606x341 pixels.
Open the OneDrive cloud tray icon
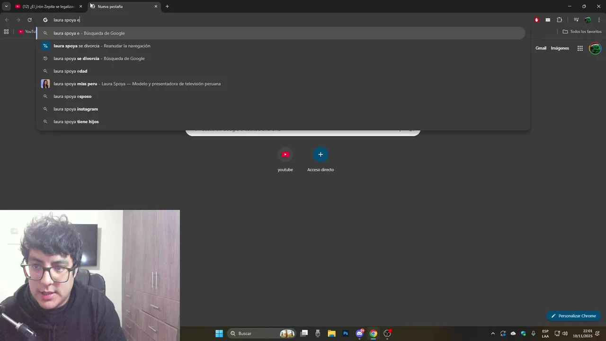[513, 333]
